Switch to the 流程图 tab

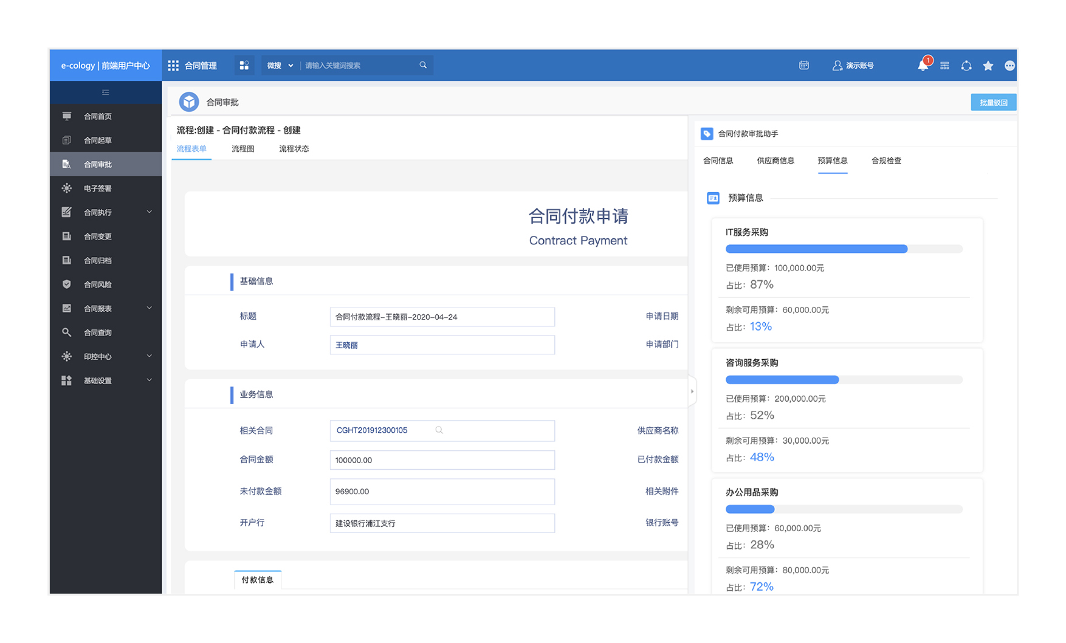242,149
